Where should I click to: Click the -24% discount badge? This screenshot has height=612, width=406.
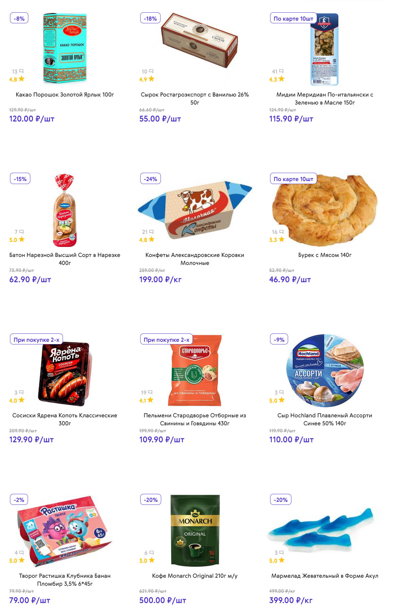(x=150, y=179)
